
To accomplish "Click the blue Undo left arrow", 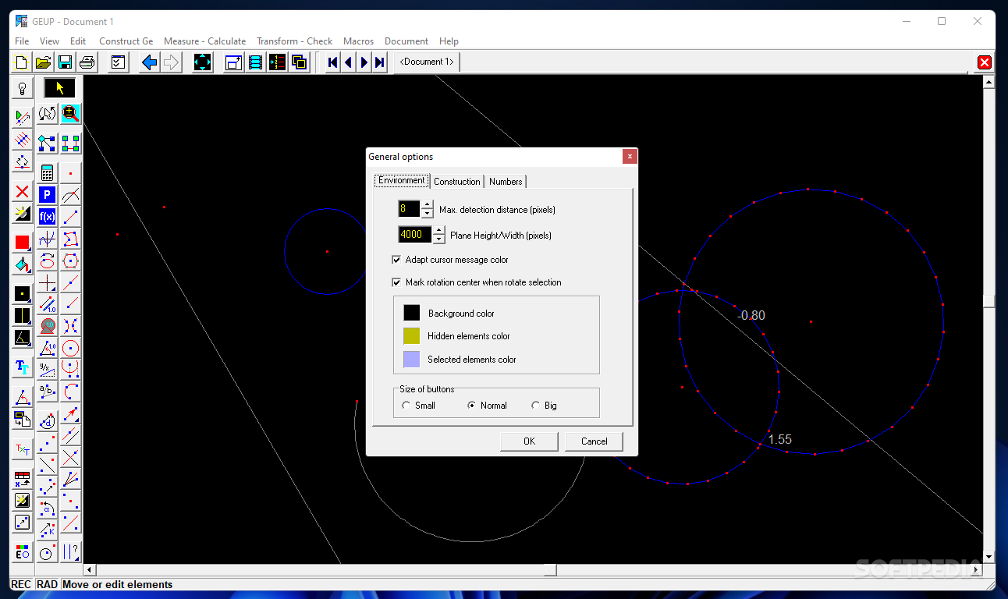I will (150, 62).
